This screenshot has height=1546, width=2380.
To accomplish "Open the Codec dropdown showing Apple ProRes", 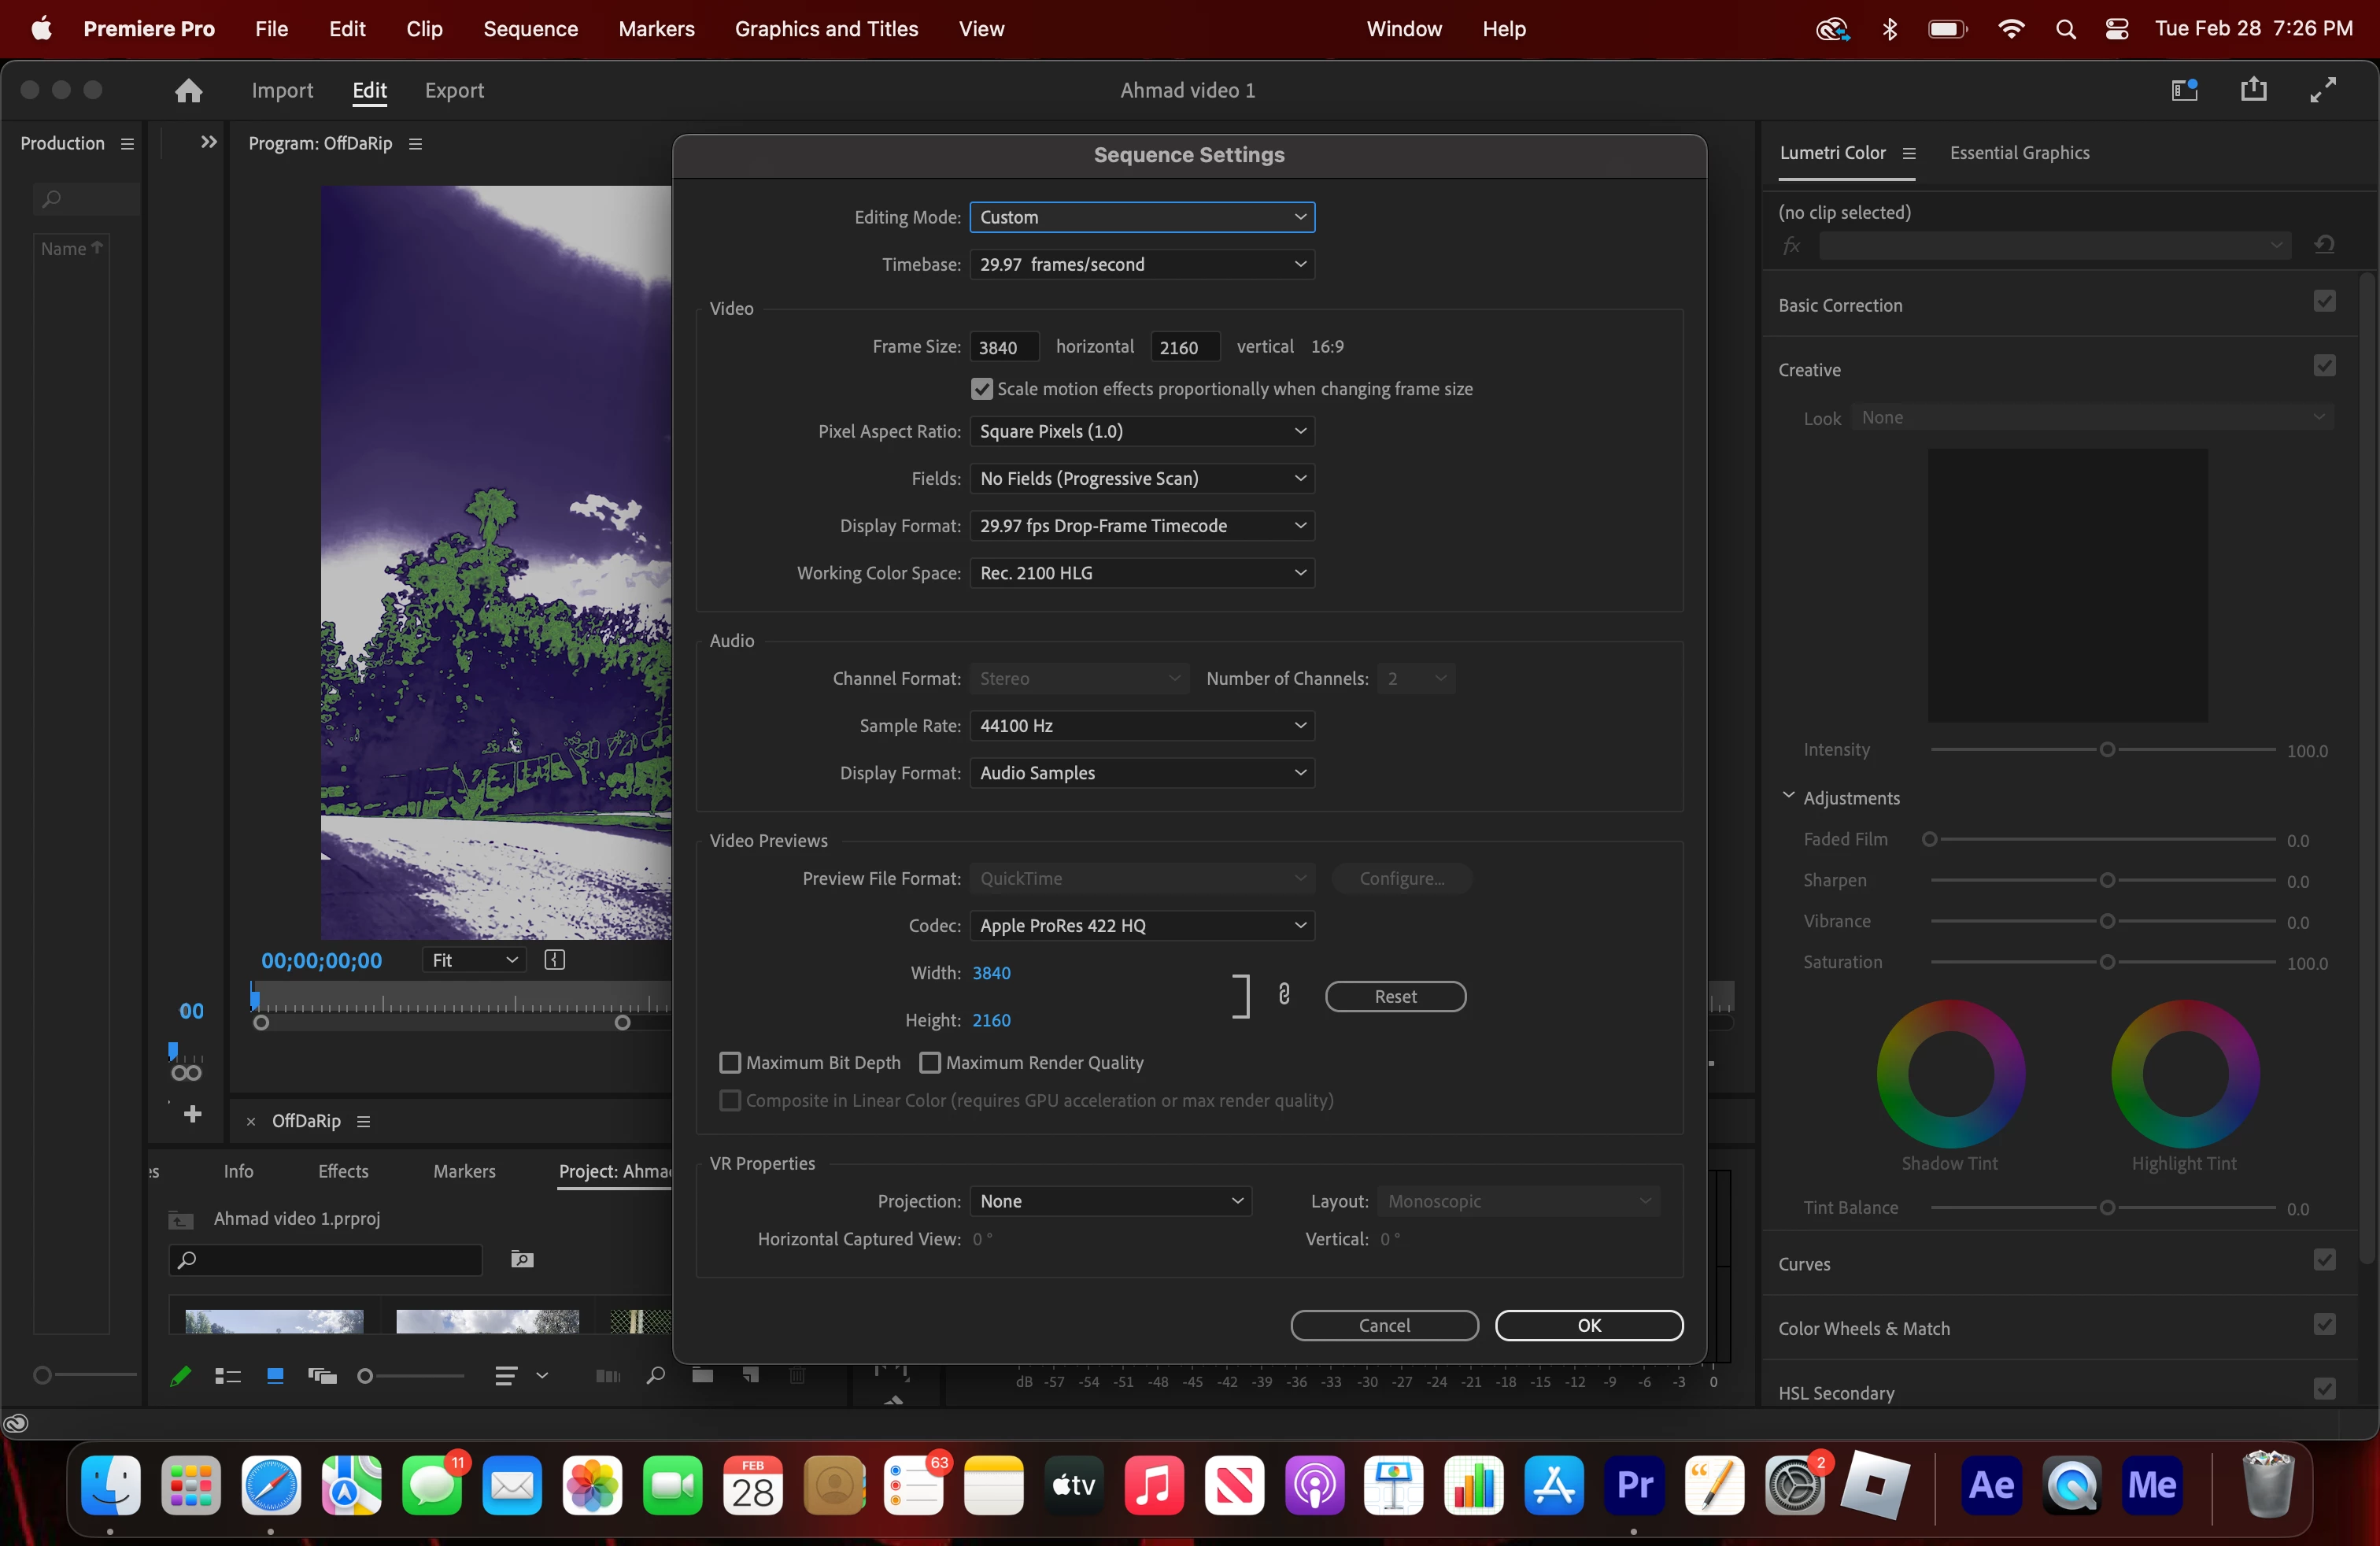I will pyautogui.click(x=1141, y=925).
